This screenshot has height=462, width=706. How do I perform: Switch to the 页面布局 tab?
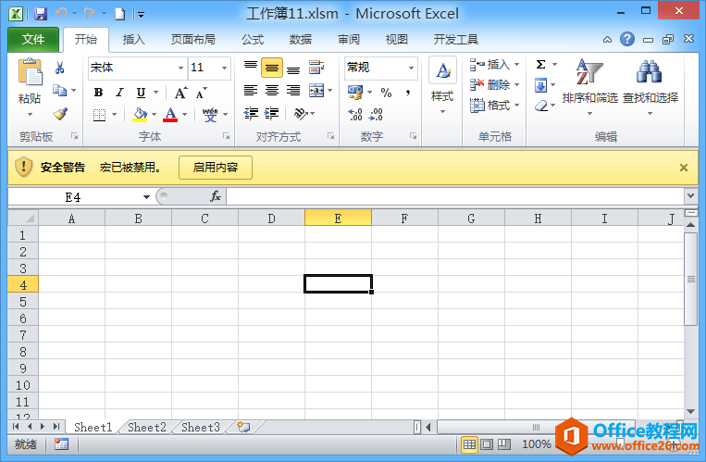(193, 40)
